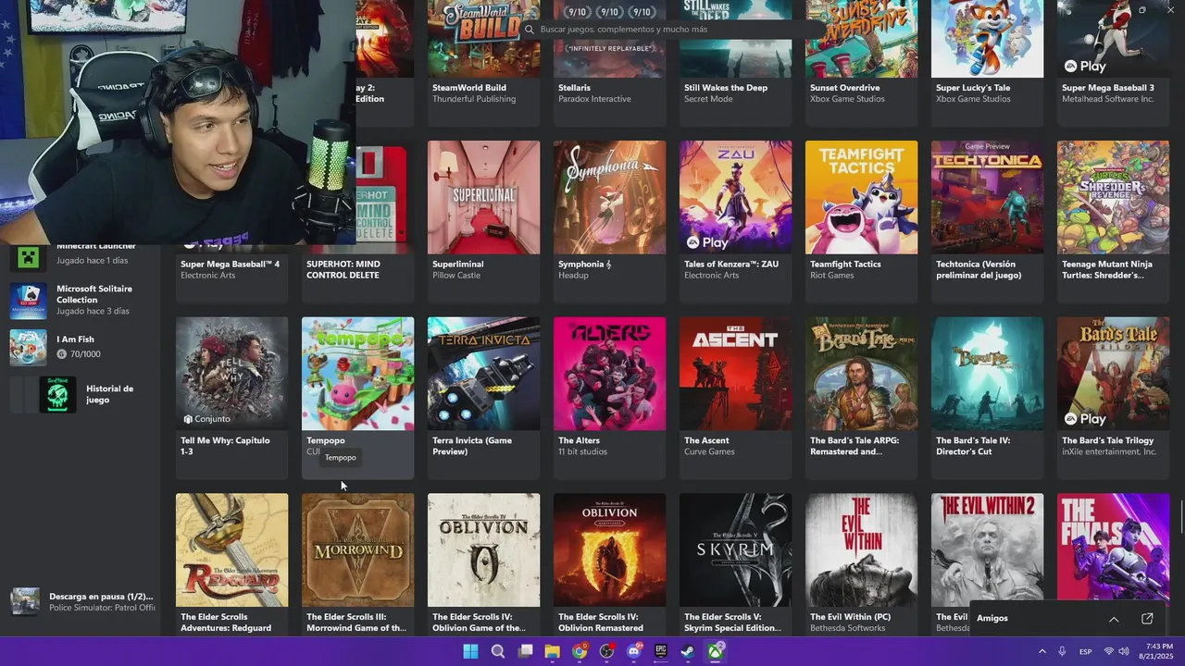Open Terra Invicta cover

tap(483, 374)
